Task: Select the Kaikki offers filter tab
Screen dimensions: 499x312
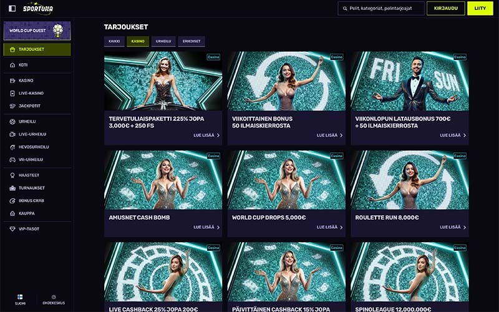Action: [114, 41]
